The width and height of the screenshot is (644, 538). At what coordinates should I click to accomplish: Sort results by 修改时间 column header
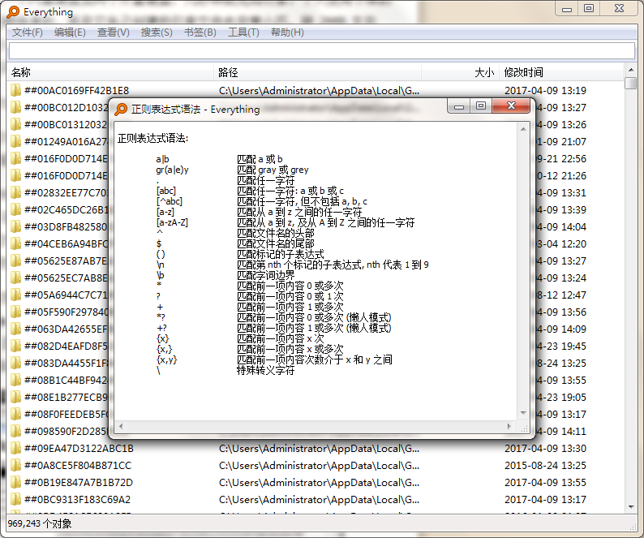560,72
